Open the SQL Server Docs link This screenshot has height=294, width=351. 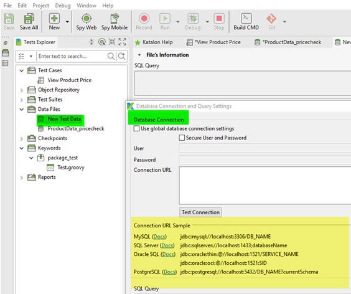(x=167, y=245)
